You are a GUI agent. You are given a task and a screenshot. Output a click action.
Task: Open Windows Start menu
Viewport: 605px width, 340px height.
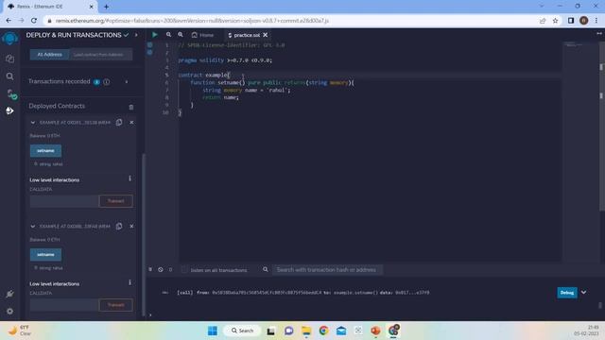coord(212,331)
